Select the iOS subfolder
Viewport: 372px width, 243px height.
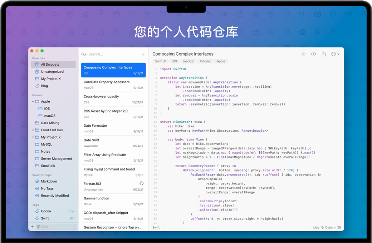[53, 108]
